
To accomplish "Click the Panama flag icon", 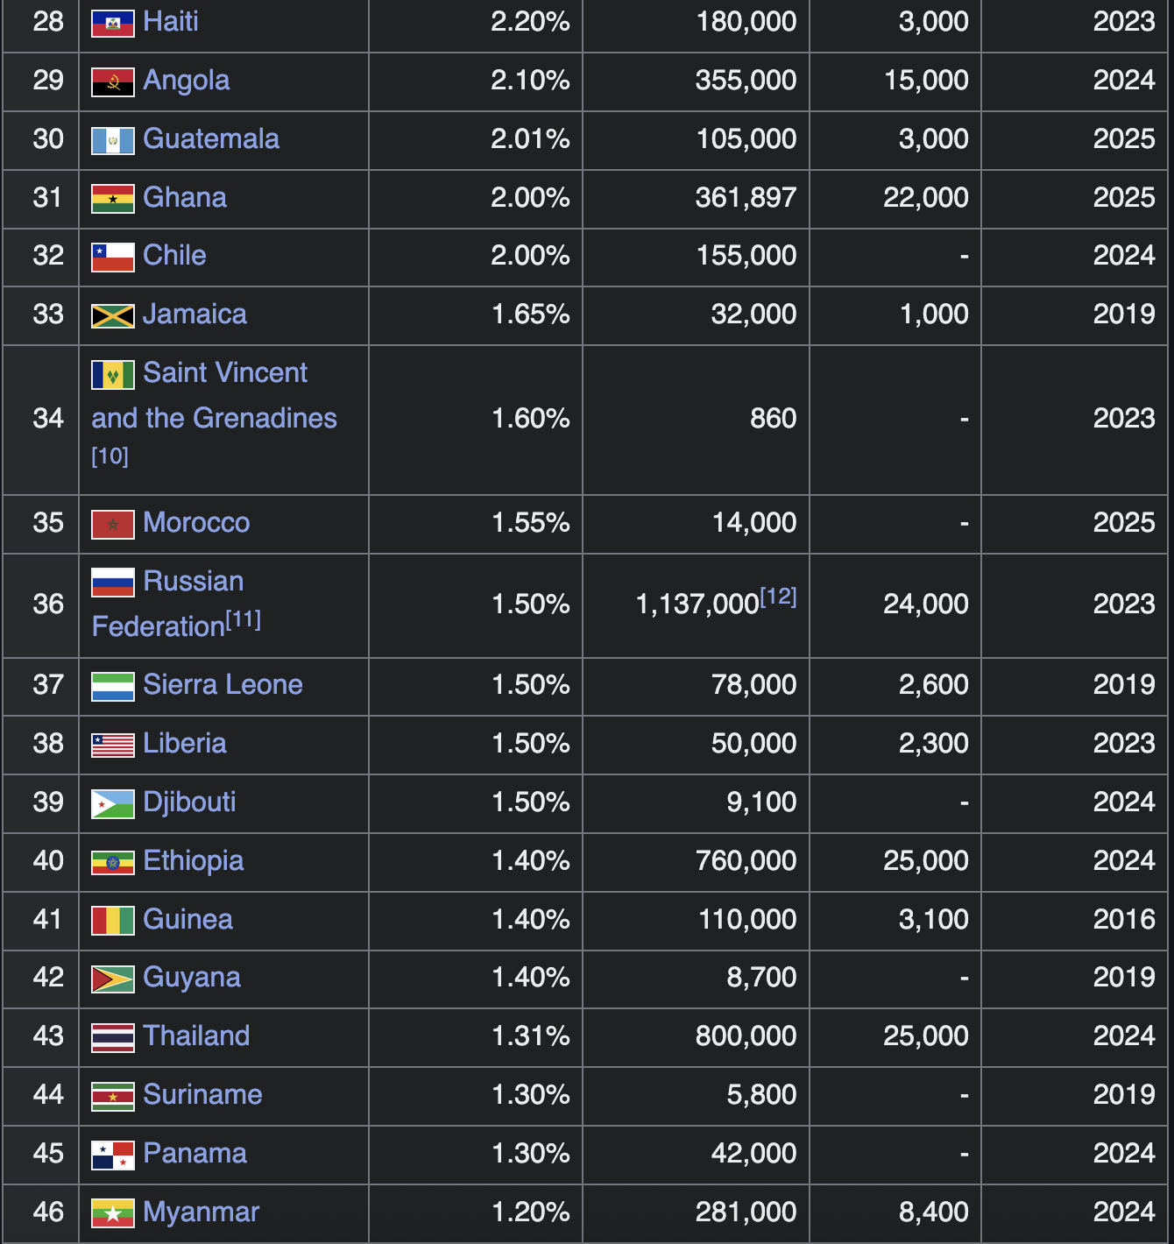I will tap(113, 1155).
